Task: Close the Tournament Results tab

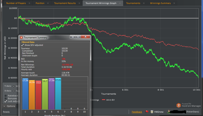Action: (79, 3)
